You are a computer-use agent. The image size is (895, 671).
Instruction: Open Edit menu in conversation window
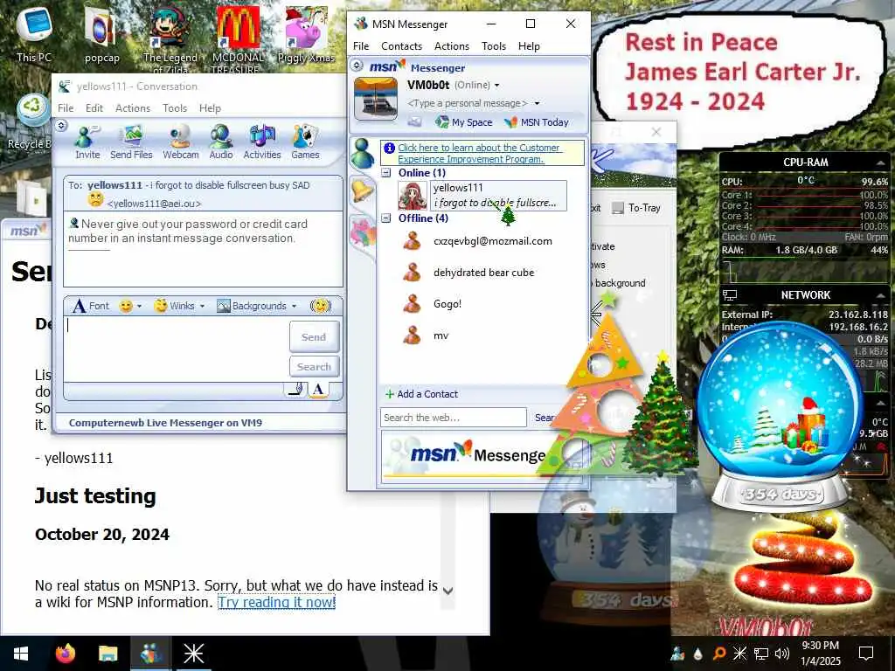(x=94, y=107)
